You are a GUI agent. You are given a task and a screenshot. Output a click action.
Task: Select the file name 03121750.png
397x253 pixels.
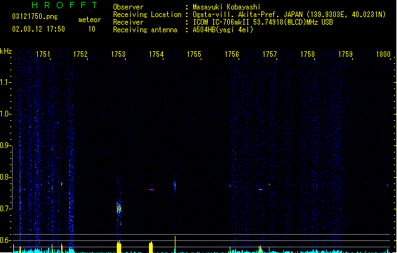35,16
